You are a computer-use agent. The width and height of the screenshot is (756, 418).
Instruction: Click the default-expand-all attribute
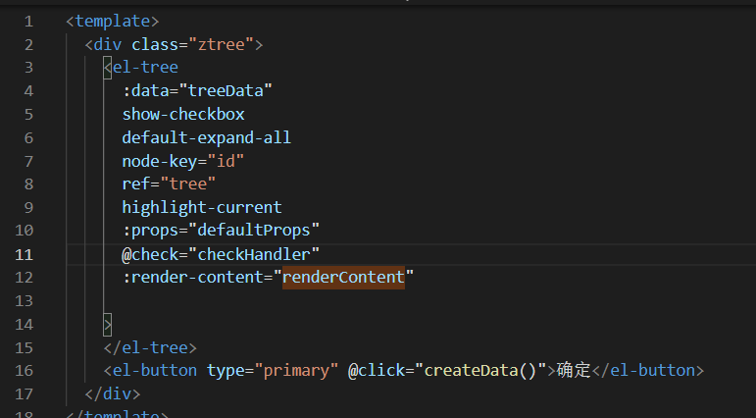pos(206,138)
